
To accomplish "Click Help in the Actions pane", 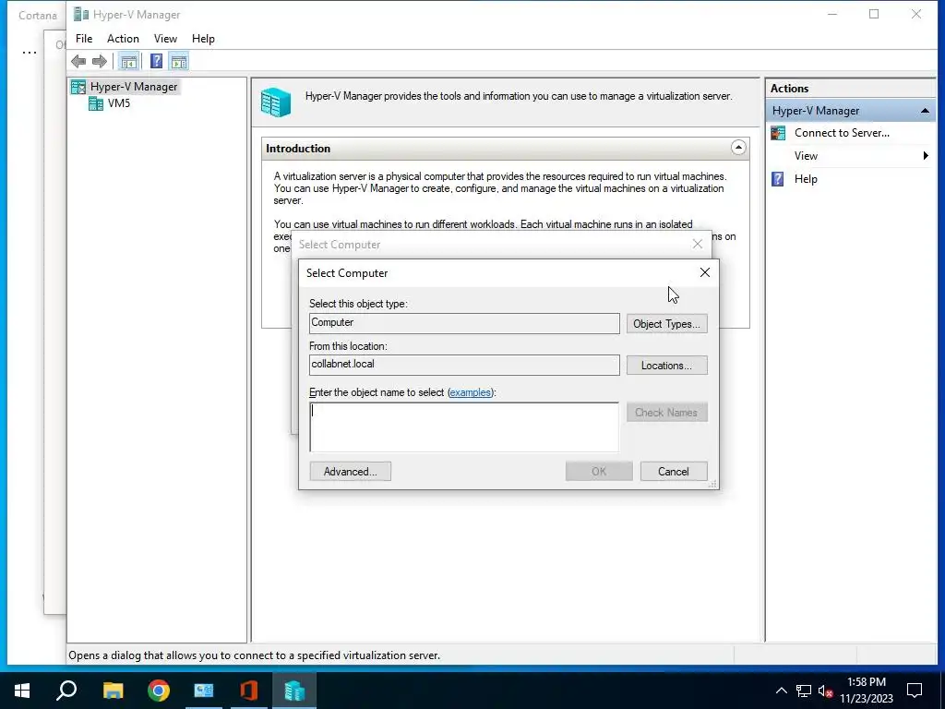I will 805,179.
